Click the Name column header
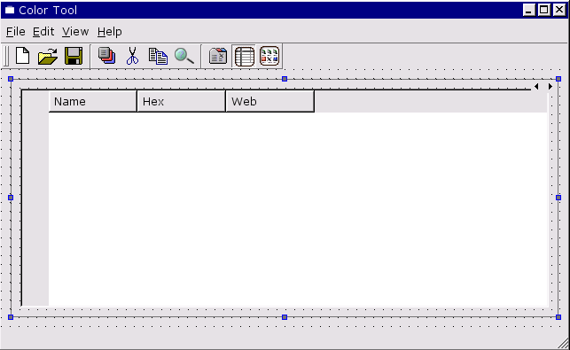Screen dimensions: 570x350 93,101
